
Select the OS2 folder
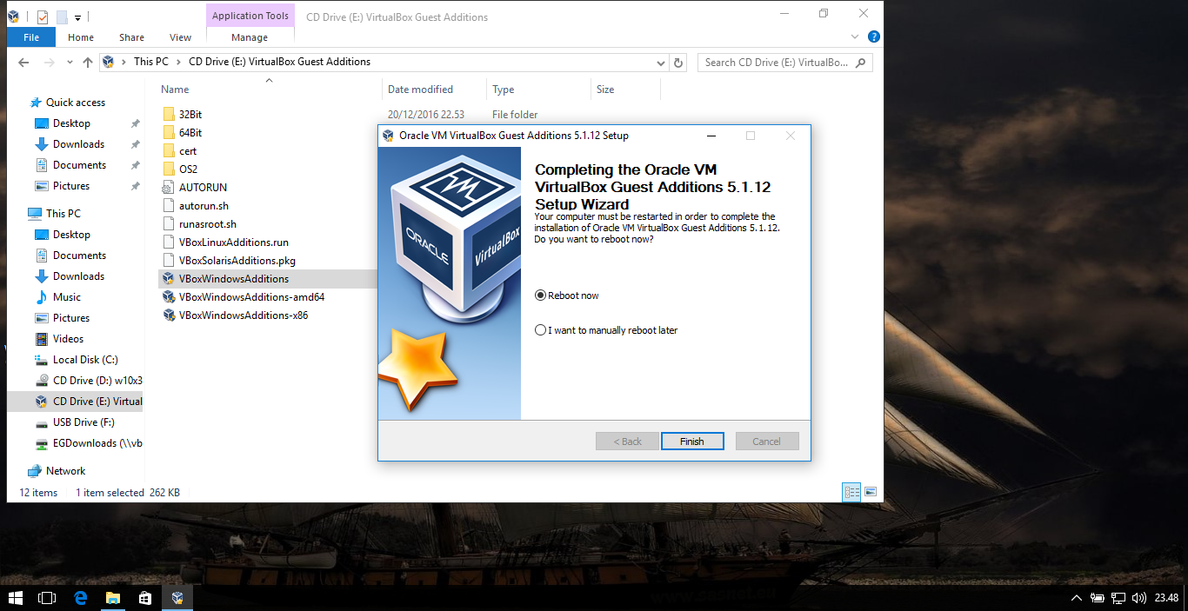click(188, 169)
